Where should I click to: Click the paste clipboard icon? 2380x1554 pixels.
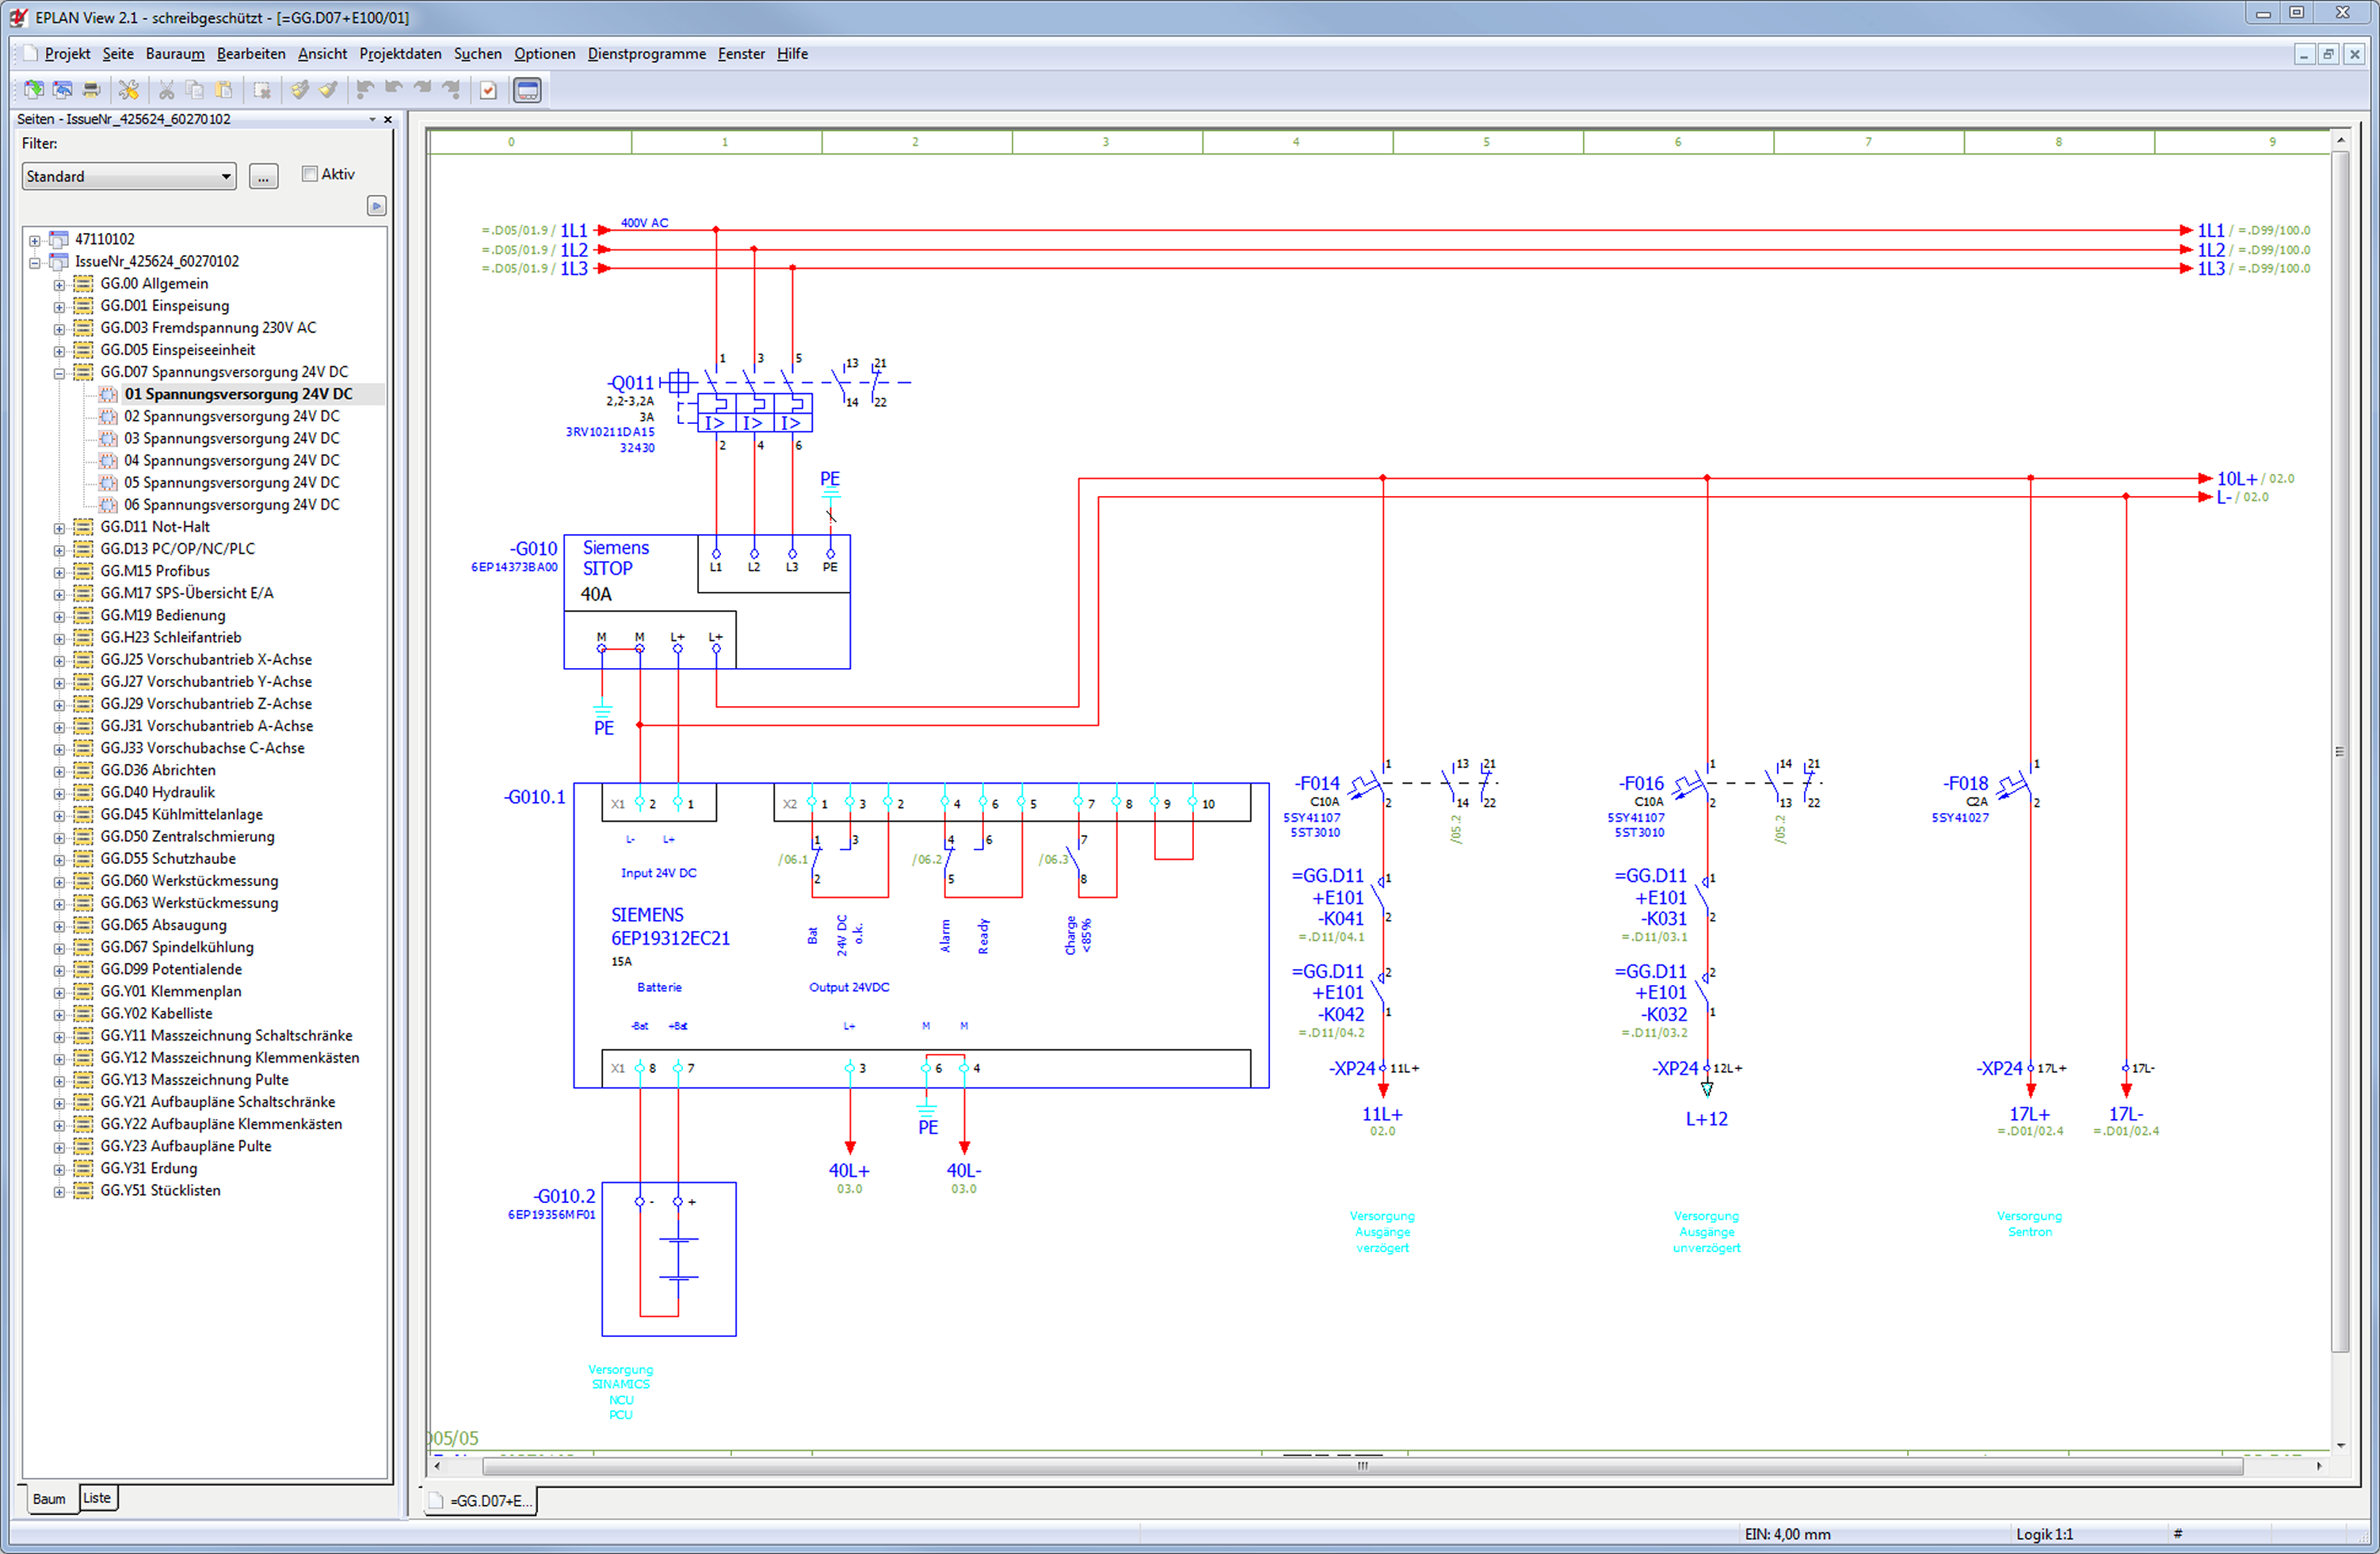pos(224,90)
